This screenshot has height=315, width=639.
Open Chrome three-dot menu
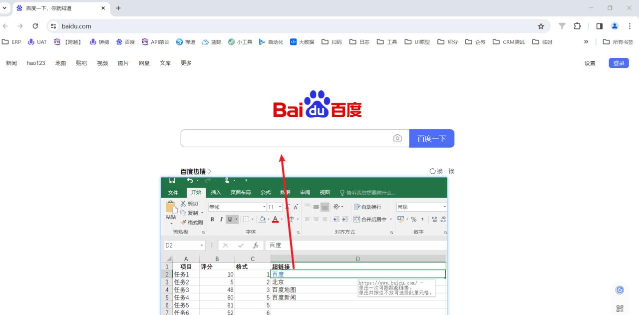coord(630,26)
